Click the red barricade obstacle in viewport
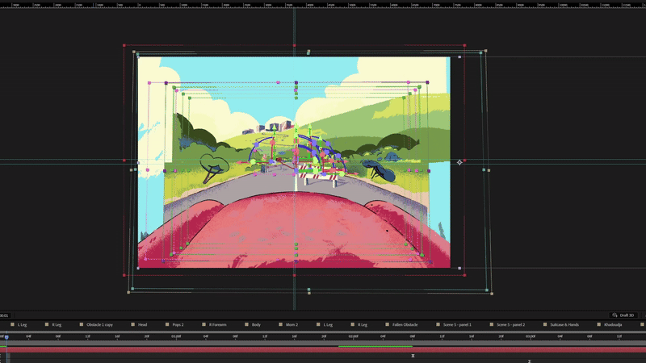The height and width of the screenshot is (363, 646). pyautogui.click(x=318, y=174)
